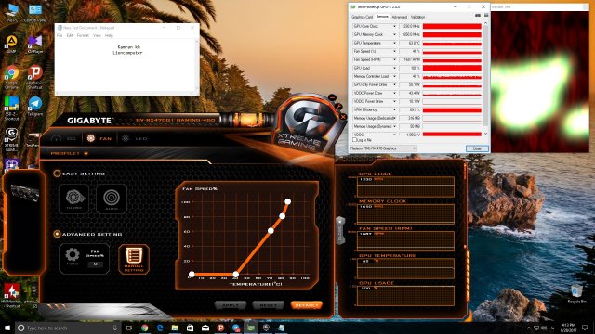Open the KMPlayer desktop shortcut
The height and width of the screenshot is (334, 595).
point(35,45)
